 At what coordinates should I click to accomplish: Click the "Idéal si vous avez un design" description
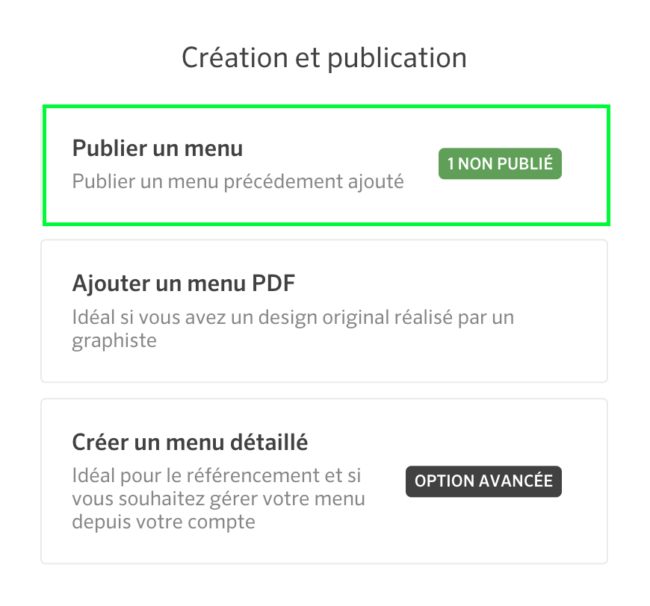pos(293,318)
